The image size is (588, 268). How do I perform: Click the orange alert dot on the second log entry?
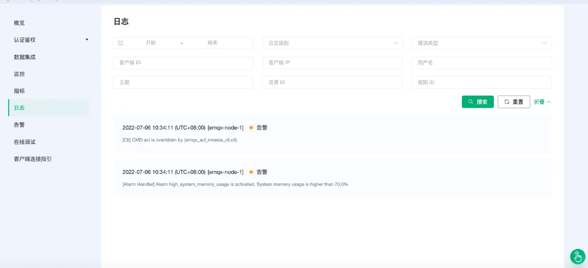tap(251, 172)
